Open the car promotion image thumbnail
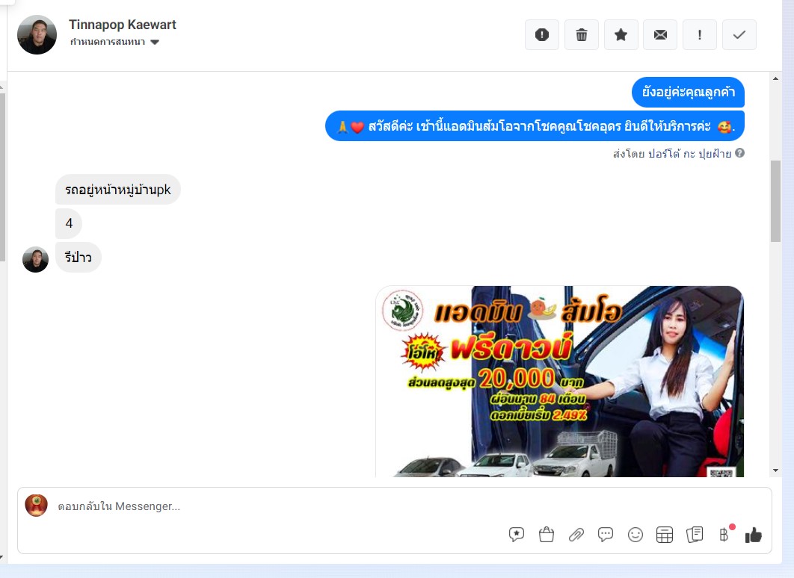Viewport: 794px width, 578px height. click(x=560, y=382)
